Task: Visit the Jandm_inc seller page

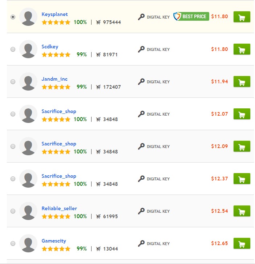Action: [54, 79]
